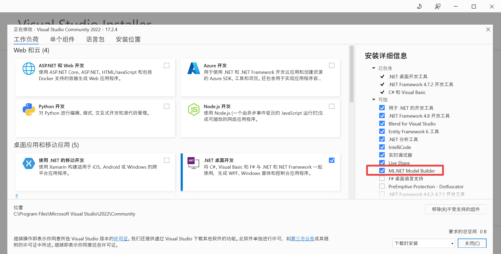
Task: Enable PreEmptive Protection - Dotfuscator checkbox
Action: click(382, 186)
